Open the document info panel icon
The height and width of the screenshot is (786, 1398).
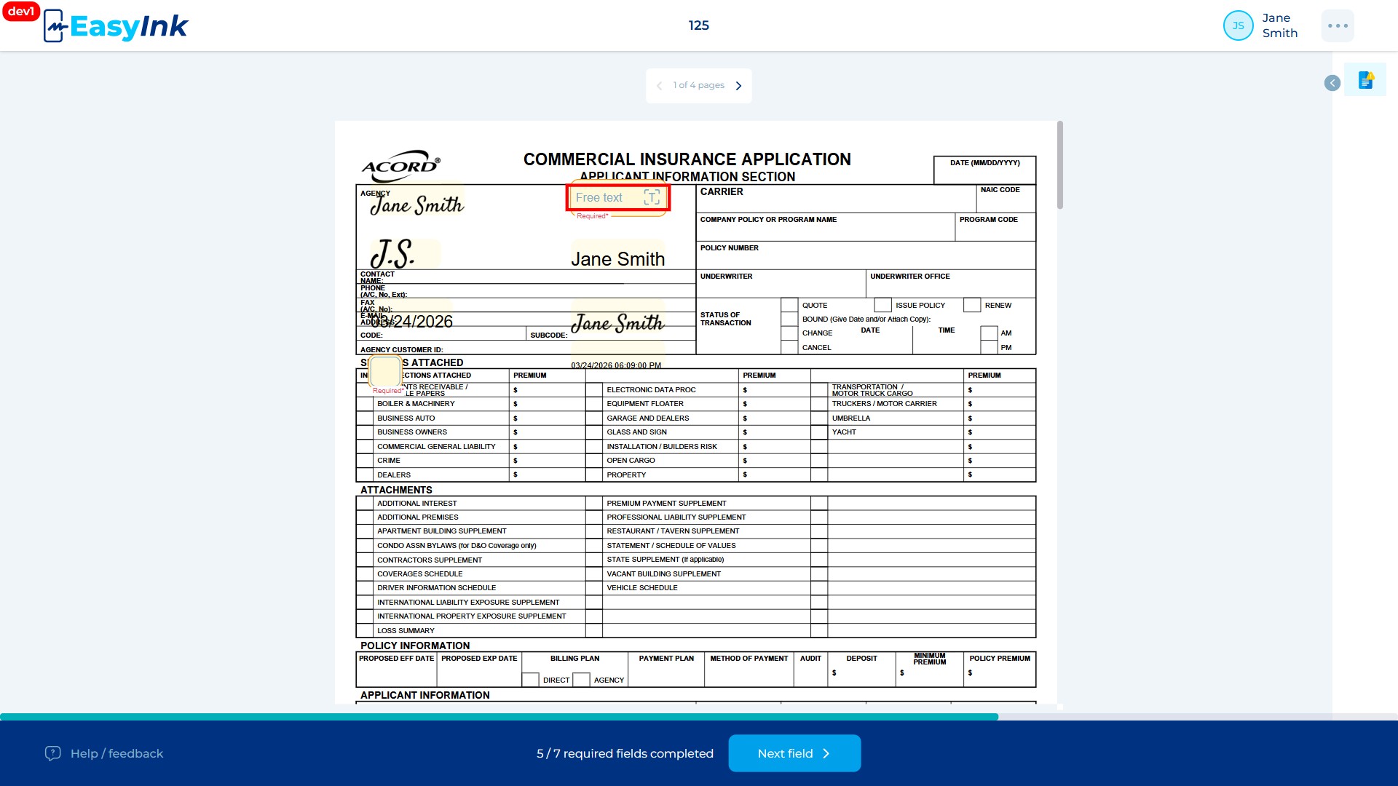click(1365, 80)
